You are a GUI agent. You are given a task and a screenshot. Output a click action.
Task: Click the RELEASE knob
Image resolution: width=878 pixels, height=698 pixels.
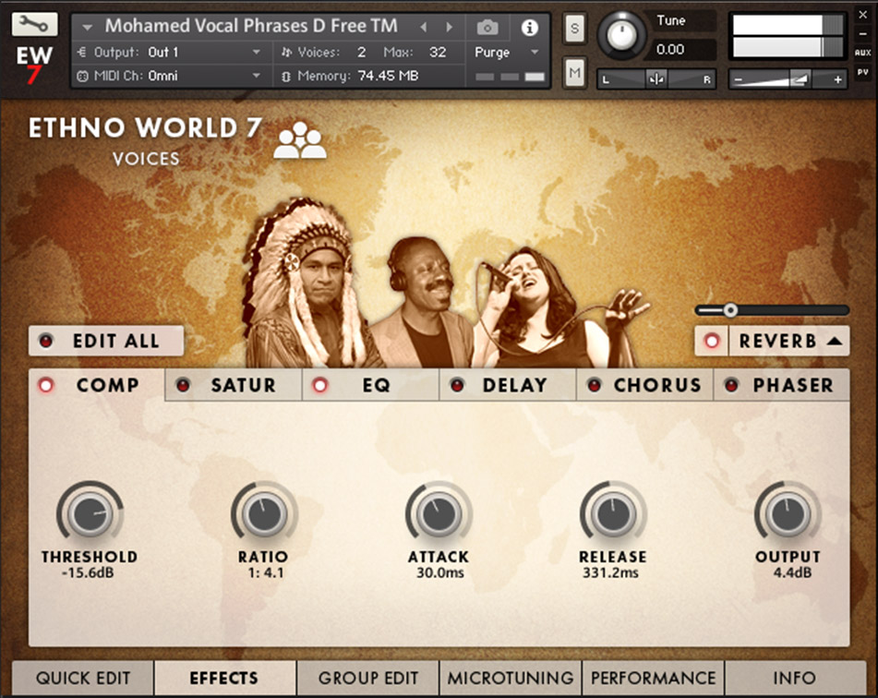pyautogui.click(x=613, y=514)
